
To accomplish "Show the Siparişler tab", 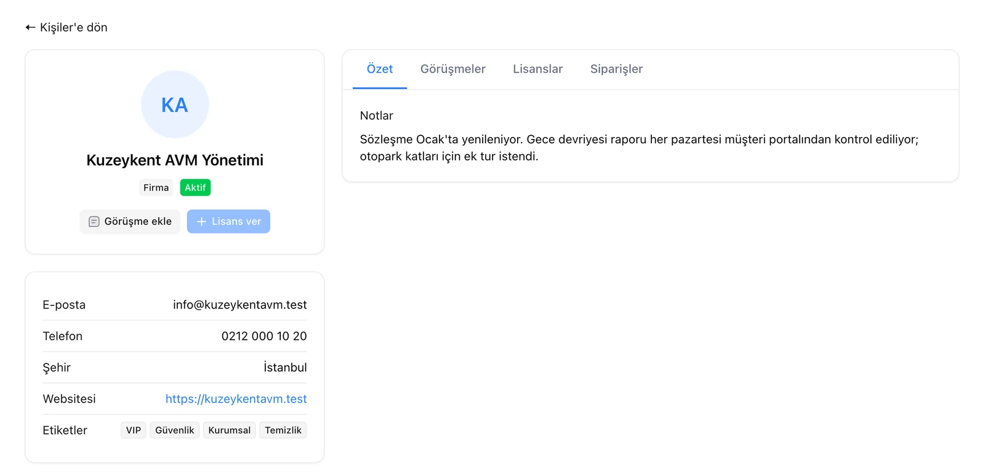I will click(616, 69).
